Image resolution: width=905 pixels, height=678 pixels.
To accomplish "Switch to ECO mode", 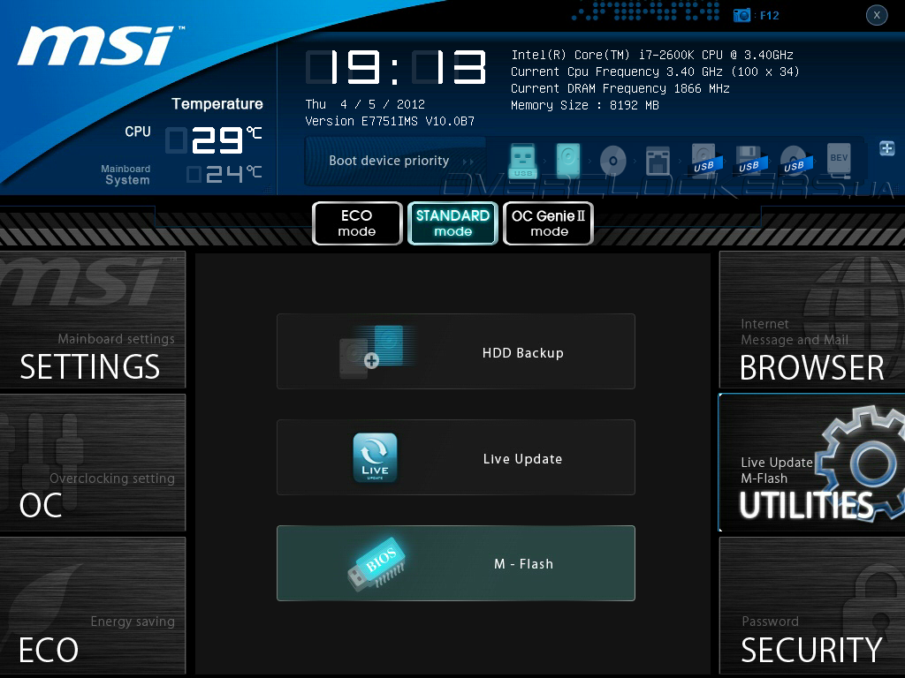I will (357, 223).
